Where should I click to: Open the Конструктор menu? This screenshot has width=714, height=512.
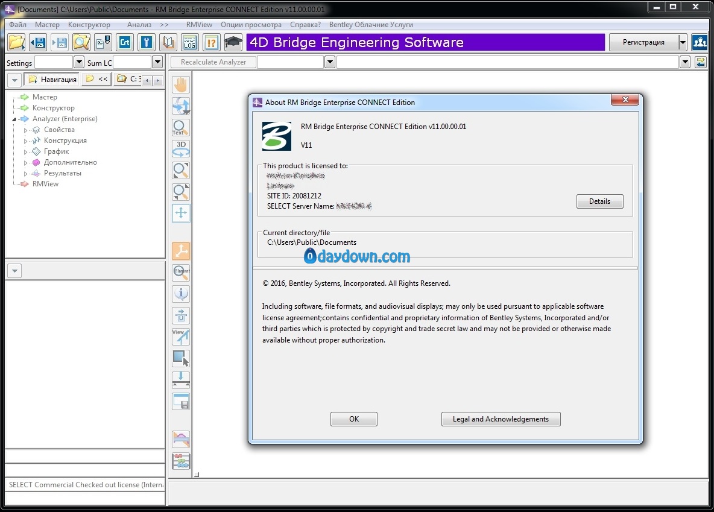point(89,25)
